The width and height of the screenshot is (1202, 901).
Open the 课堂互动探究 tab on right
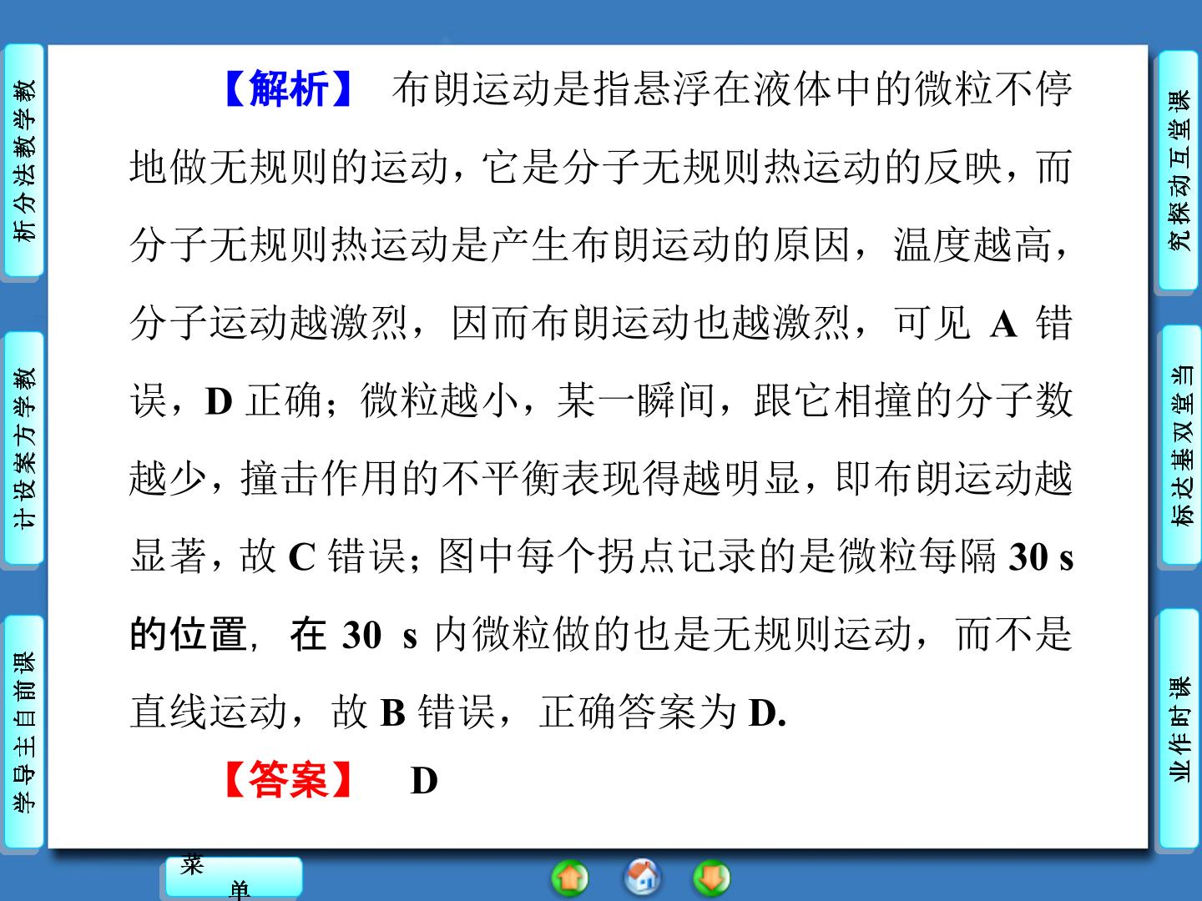click(x=1178, y=169)
